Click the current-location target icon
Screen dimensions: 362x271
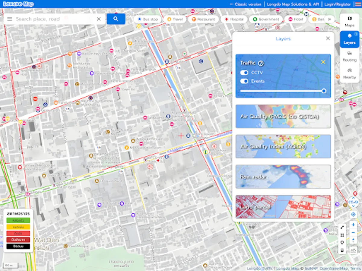click(x=353, y=214)
